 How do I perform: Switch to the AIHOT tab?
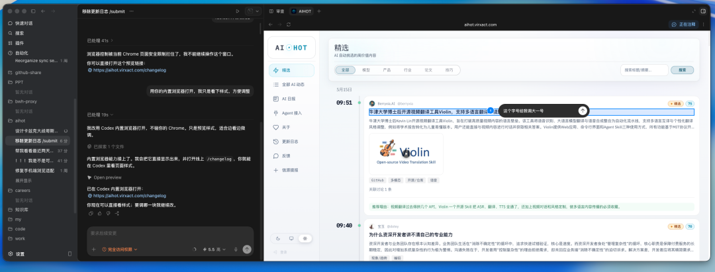301,11
